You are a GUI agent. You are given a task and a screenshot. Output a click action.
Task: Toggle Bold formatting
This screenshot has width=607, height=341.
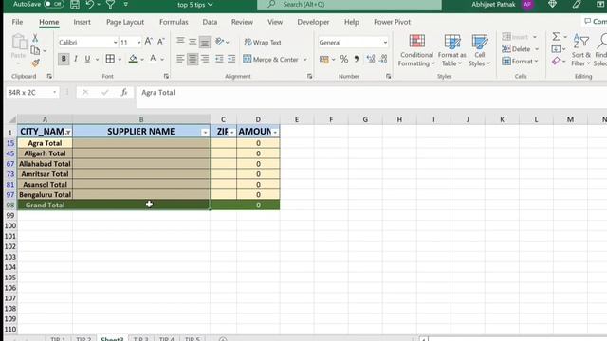[x=64, y=59]
